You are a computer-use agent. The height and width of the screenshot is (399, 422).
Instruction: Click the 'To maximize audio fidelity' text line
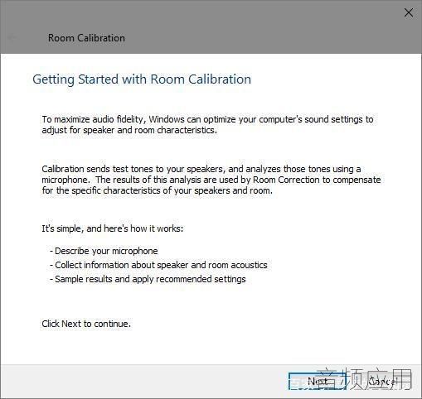click(207, 119)
